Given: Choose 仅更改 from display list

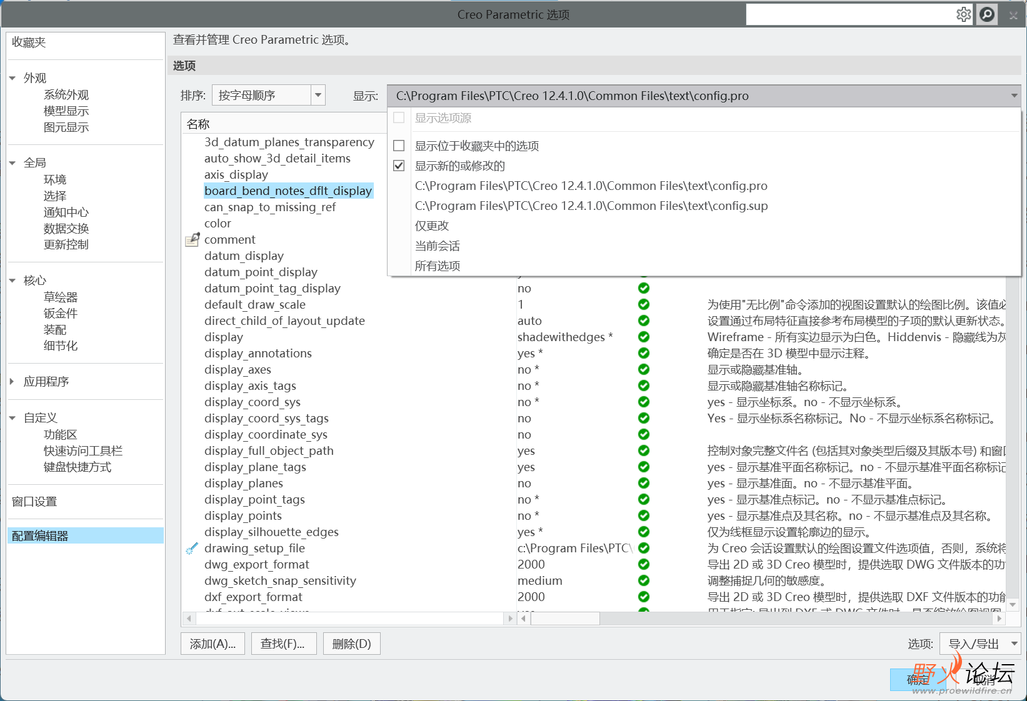Looking at the screenshot, I should click(x=432, y=226).
